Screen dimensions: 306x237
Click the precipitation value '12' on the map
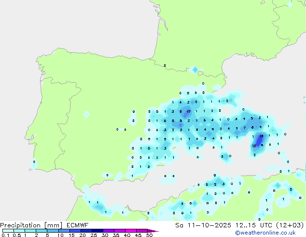254,146
